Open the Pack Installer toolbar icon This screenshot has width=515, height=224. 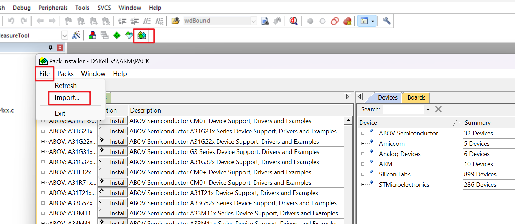pos(142,36)
